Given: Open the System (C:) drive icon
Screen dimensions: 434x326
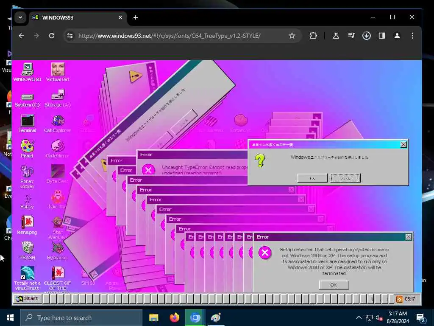Looking at the screenshot, I should coord(27,100).
